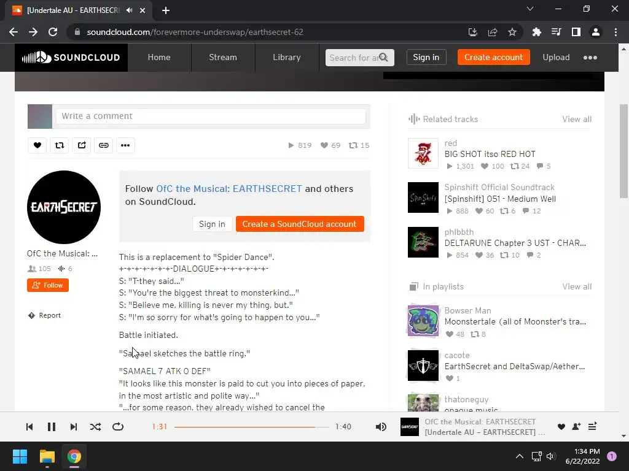Pause playback in the player bar
Screen dimensions: 629x471
(x=52, y=427)
